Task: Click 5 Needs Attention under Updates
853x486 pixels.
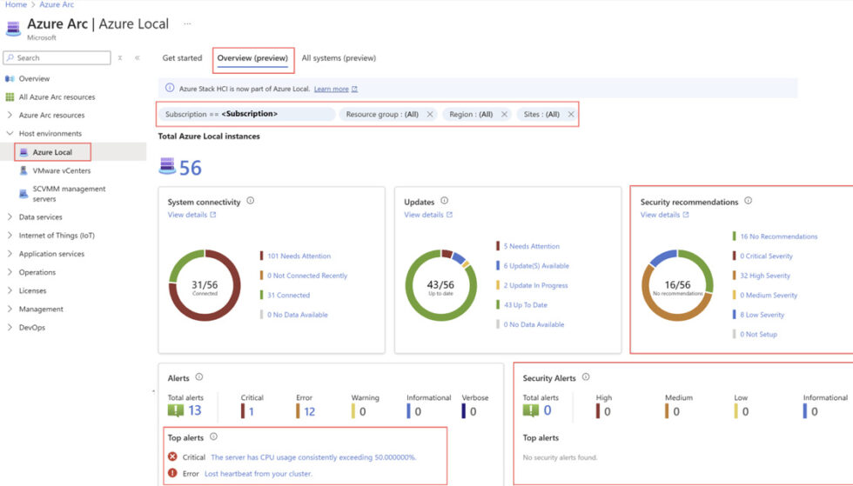Action: point(531,246)
